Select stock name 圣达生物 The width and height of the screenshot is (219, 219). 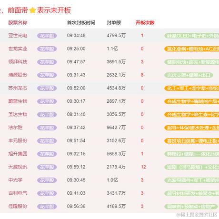coord(18,114)
